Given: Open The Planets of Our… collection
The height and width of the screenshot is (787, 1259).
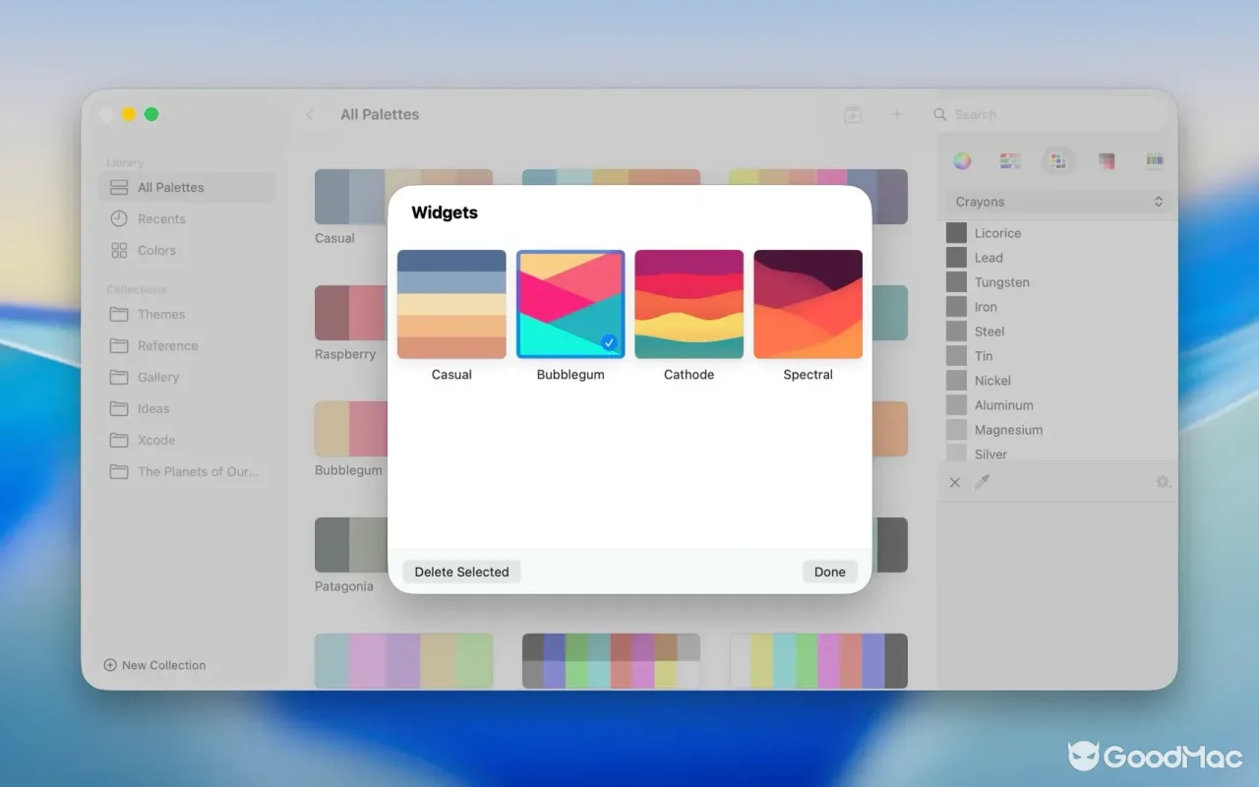Looking at the screenshot, I should pyautogui.click(x=187, y=472).
